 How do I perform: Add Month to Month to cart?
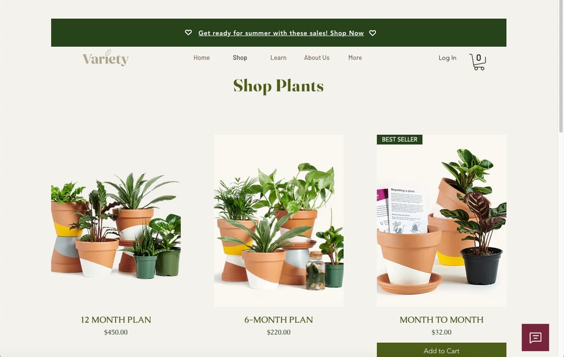pyautogui.click(x=441, y=350)
